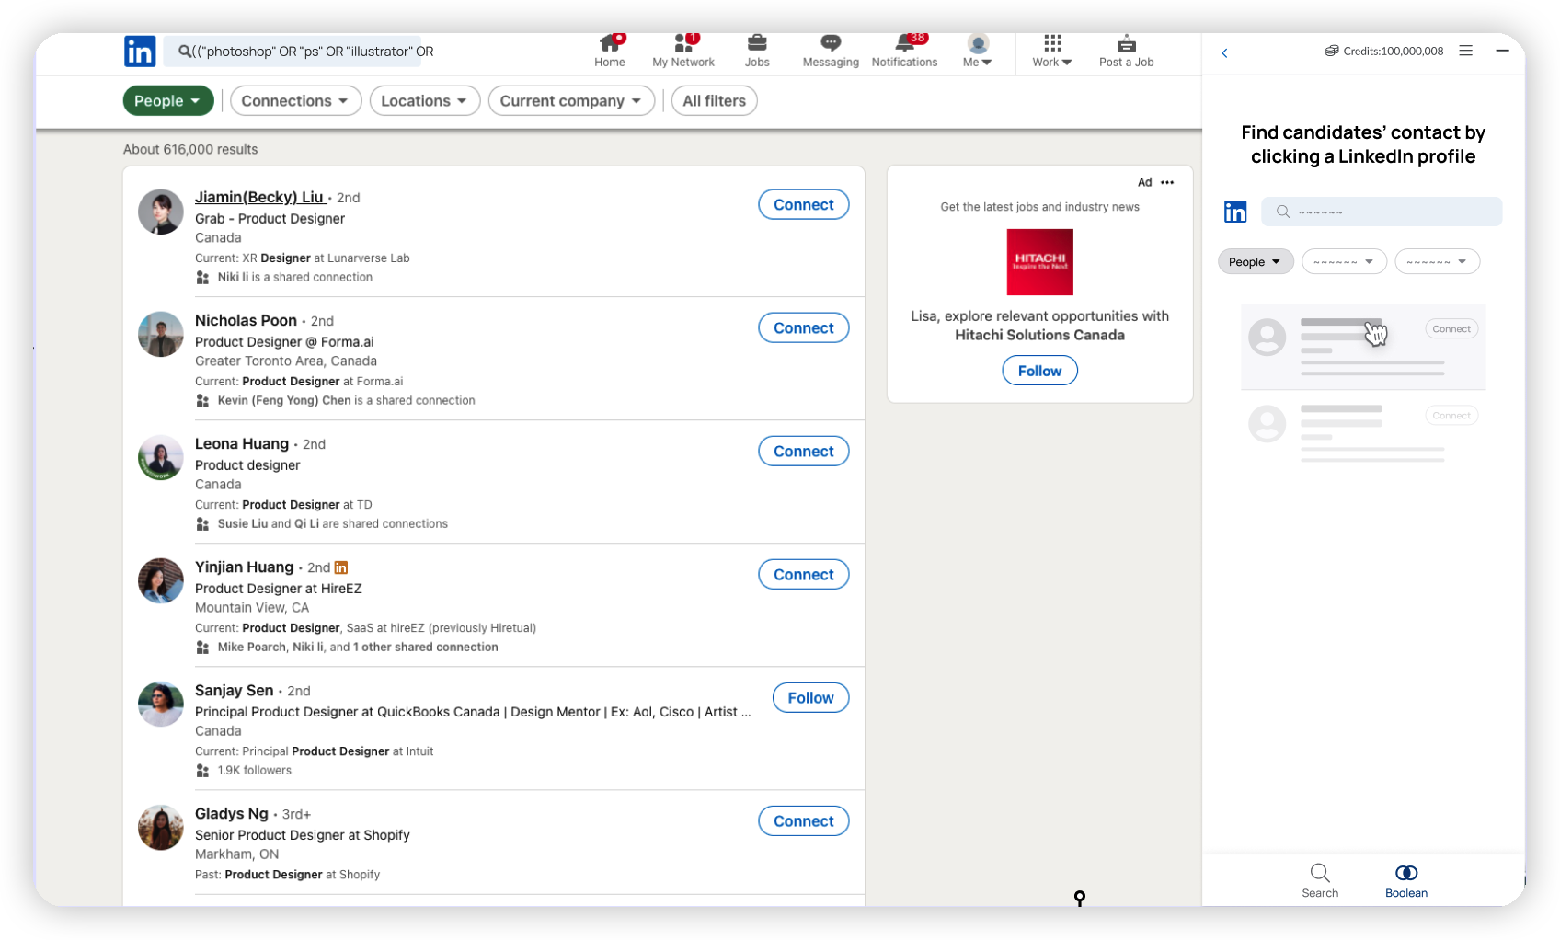Go to the Jobs briefcase icon
This screenshot has height=940, width=1560.
point(757,43)
